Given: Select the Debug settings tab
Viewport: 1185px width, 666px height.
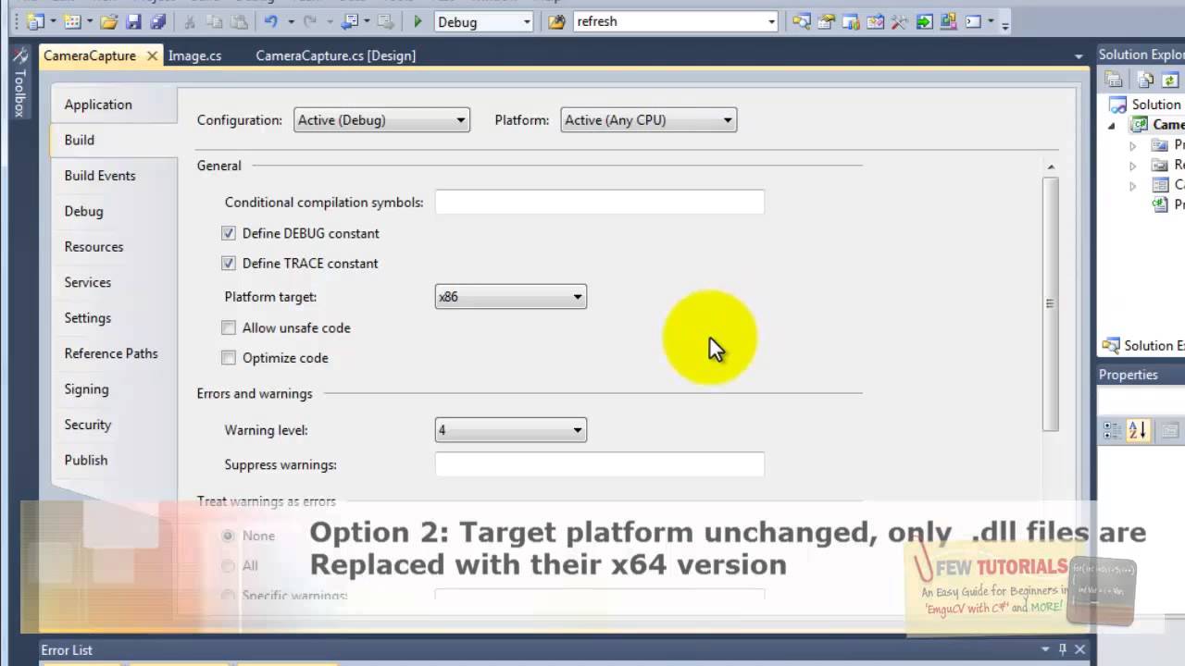Looking at the screenshot, I should pos(83,211).
